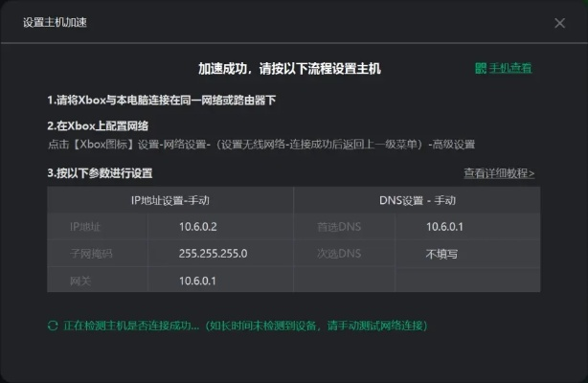
Task: Click the 网关 row label
Action: [79, 281]
